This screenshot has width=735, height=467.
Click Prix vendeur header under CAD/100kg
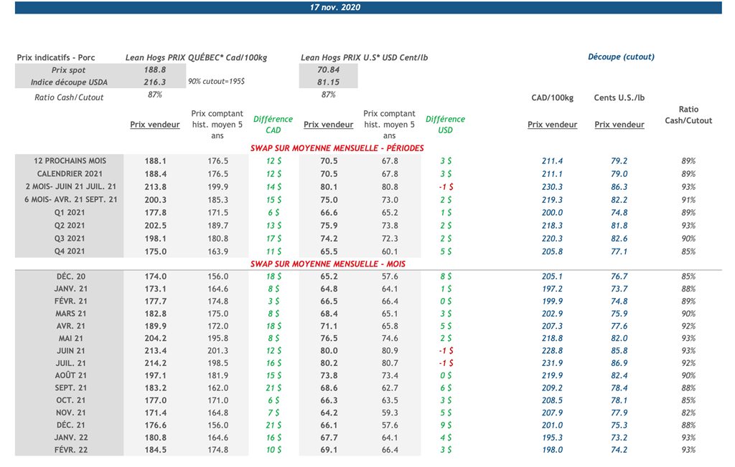552,125
